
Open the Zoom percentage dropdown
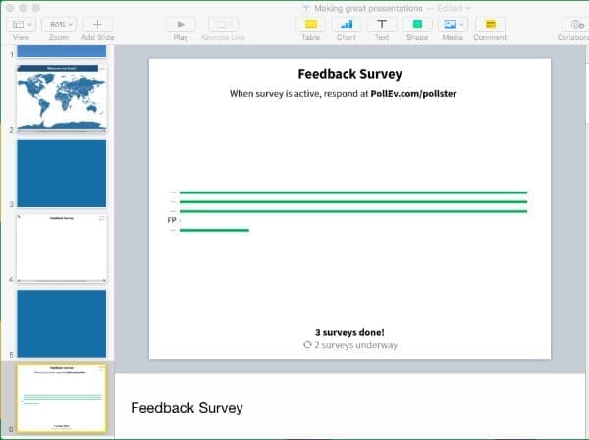(58, 24)
